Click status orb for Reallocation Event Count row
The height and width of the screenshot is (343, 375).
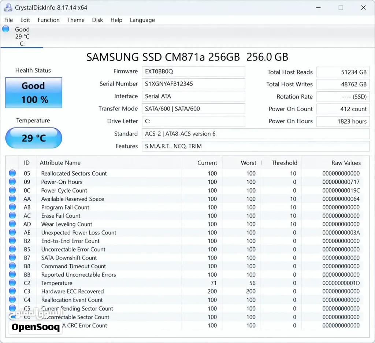12,299
